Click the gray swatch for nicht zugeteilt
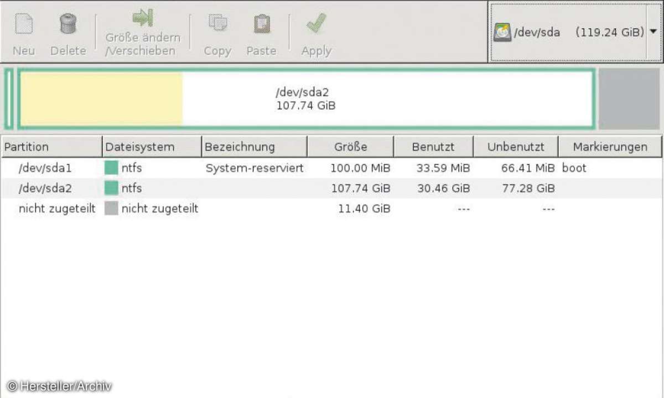The height and width of the screenshot is (398, 664). [111, 208]
